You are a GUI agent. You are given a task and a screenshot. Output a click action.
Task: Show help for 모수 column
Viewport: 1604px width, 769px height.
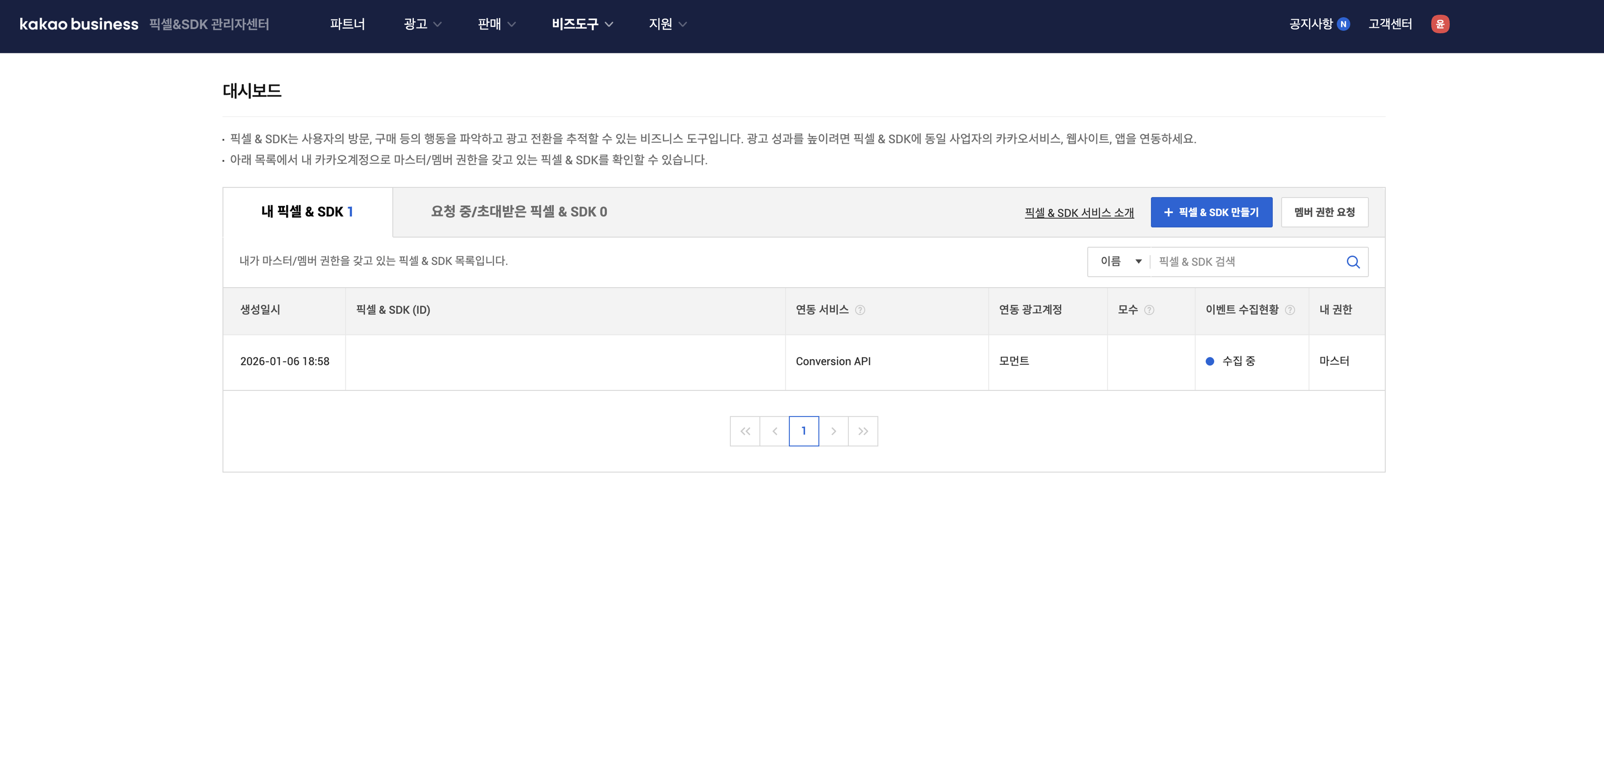click(x=1149, y=310)
